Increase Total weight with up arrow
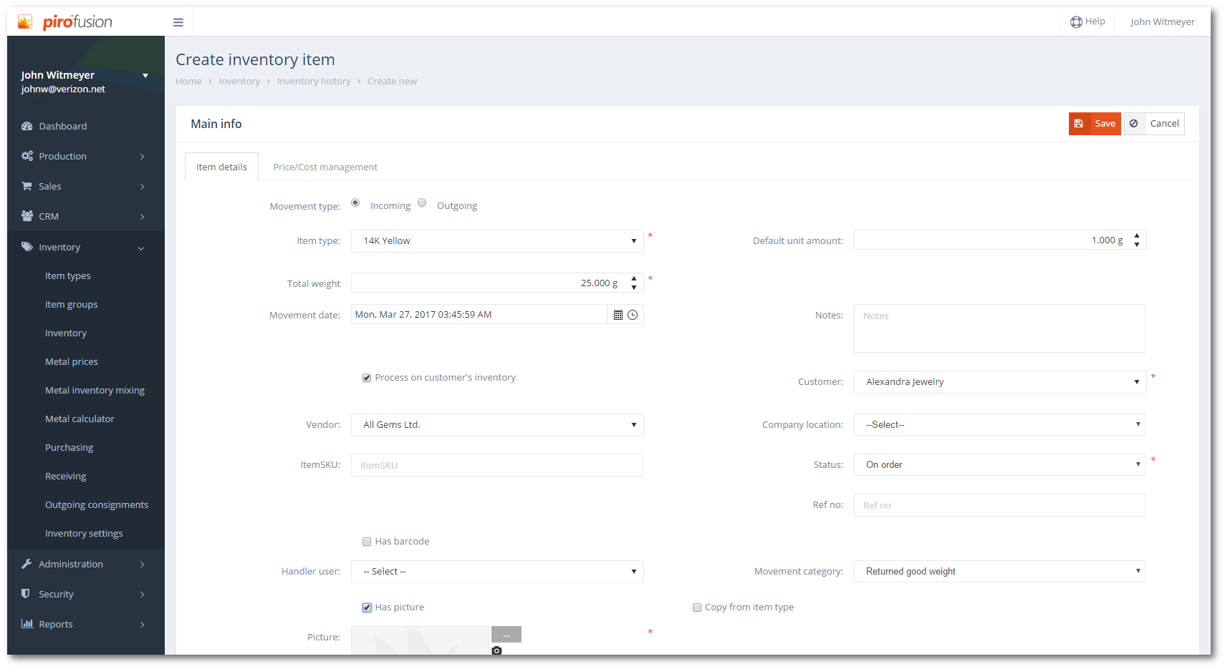 point(634,279)
